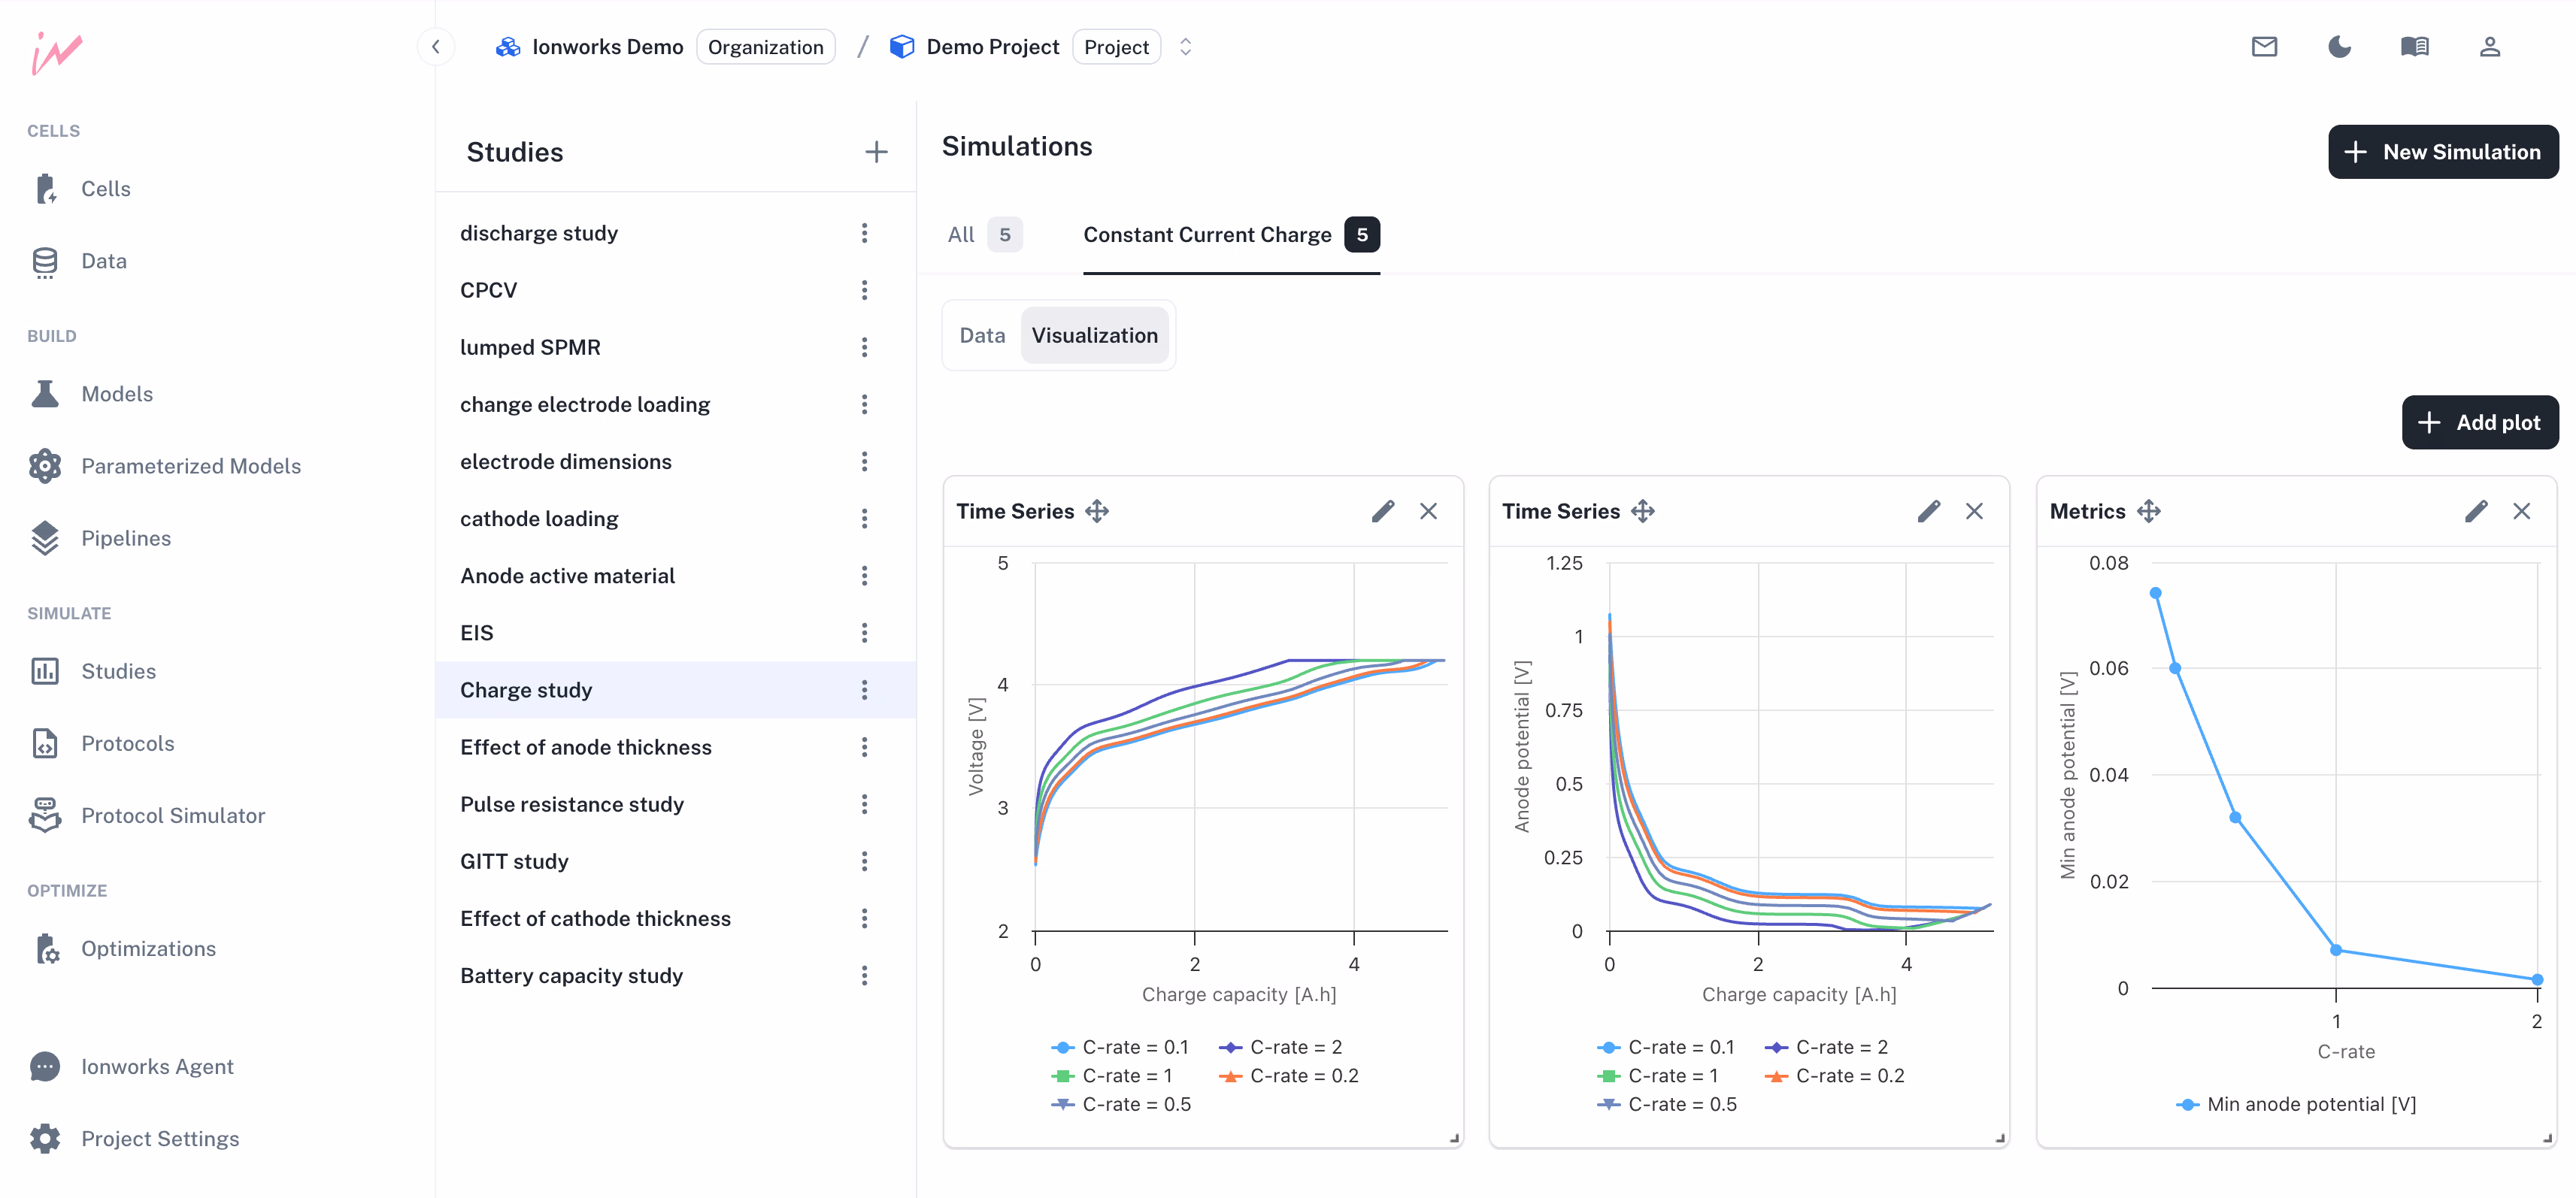Edit first Time Series voltage plot
The image size is (2576, 1198).
(x=1383, y=512)
